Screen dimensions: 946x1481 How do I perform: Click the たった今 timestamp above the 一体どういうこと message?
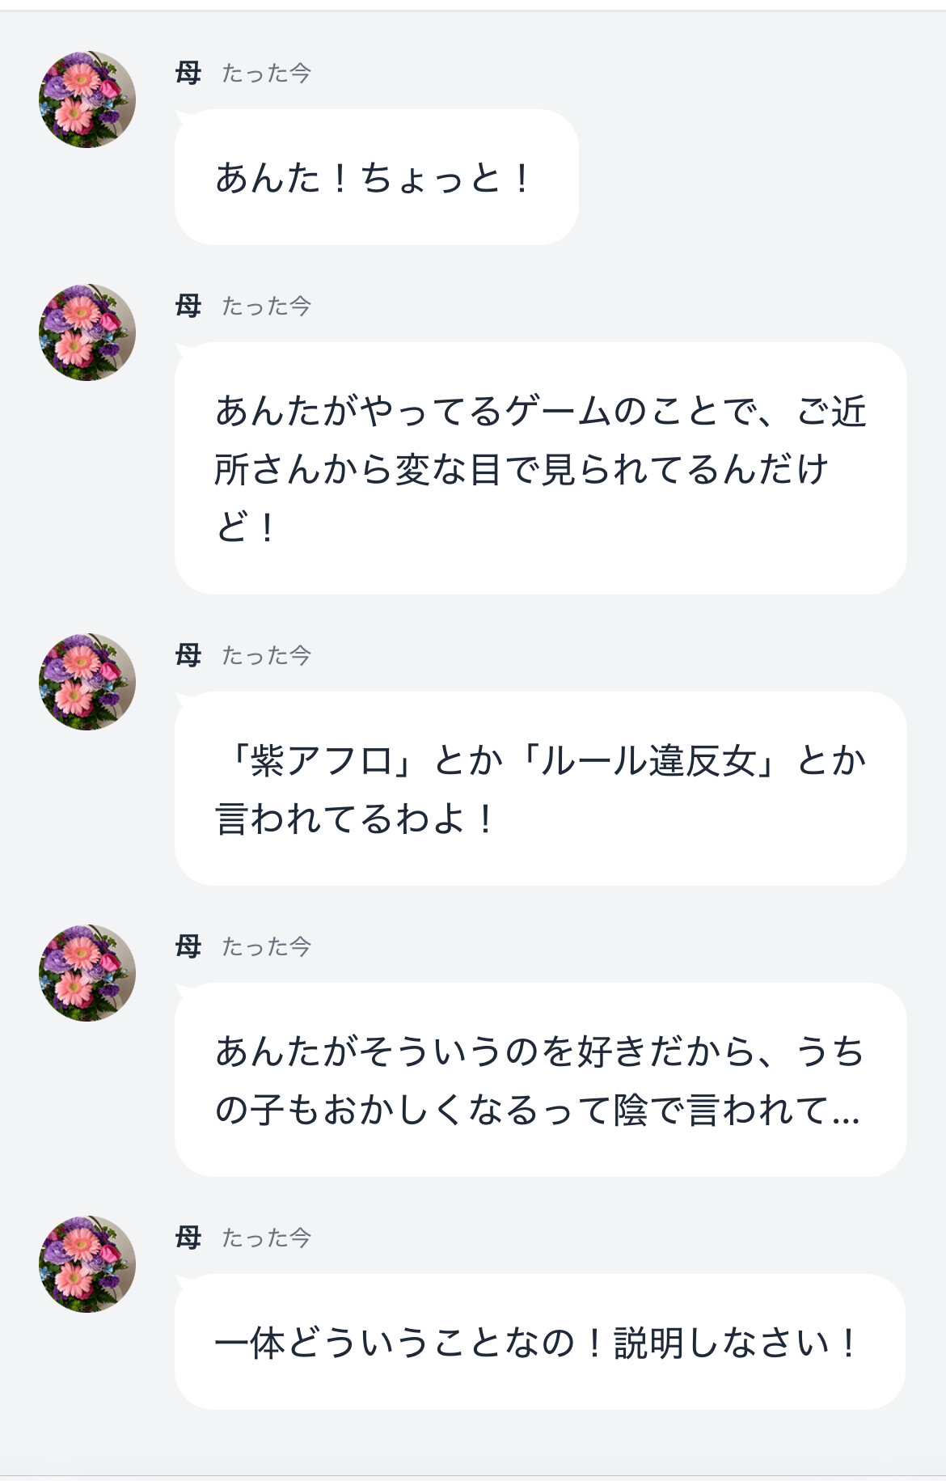point(266,1238)
